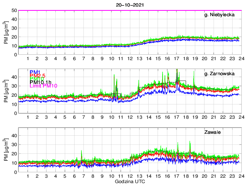This screenshot has height=185, width=246.
Task: Click the PM y-axis label of bottom chart
Action: tap(6, 150)
